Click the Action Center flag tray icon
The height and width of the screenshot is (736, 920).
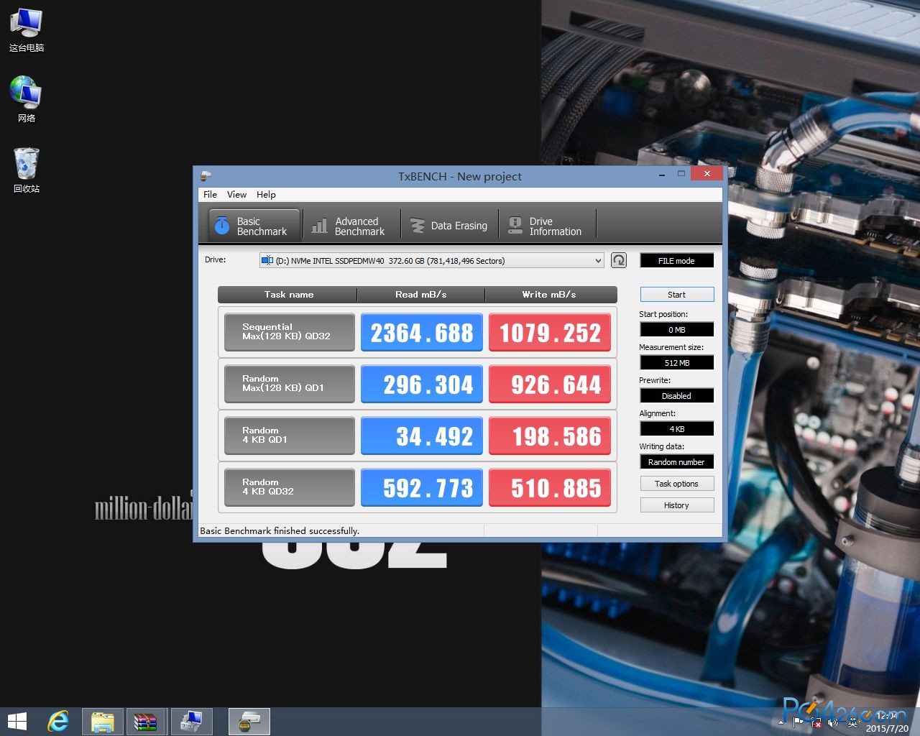click(798, 722)
